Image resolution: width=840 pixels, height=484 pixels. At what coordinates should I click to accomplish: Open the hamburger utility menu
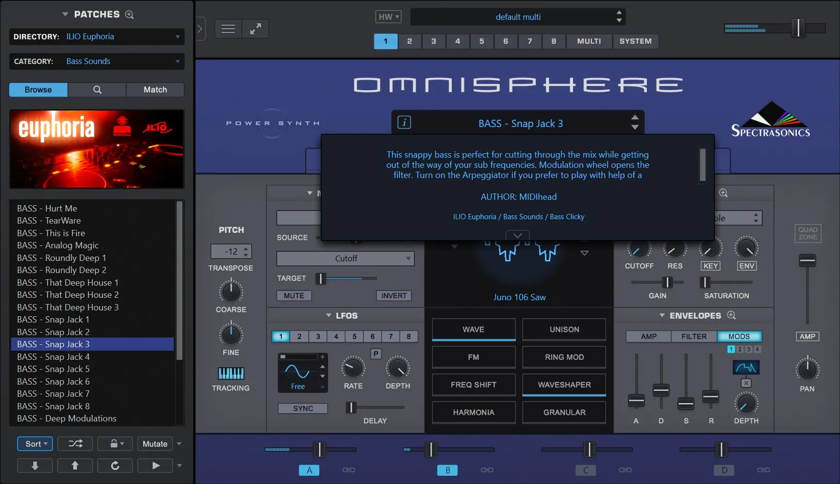[228, 29]
